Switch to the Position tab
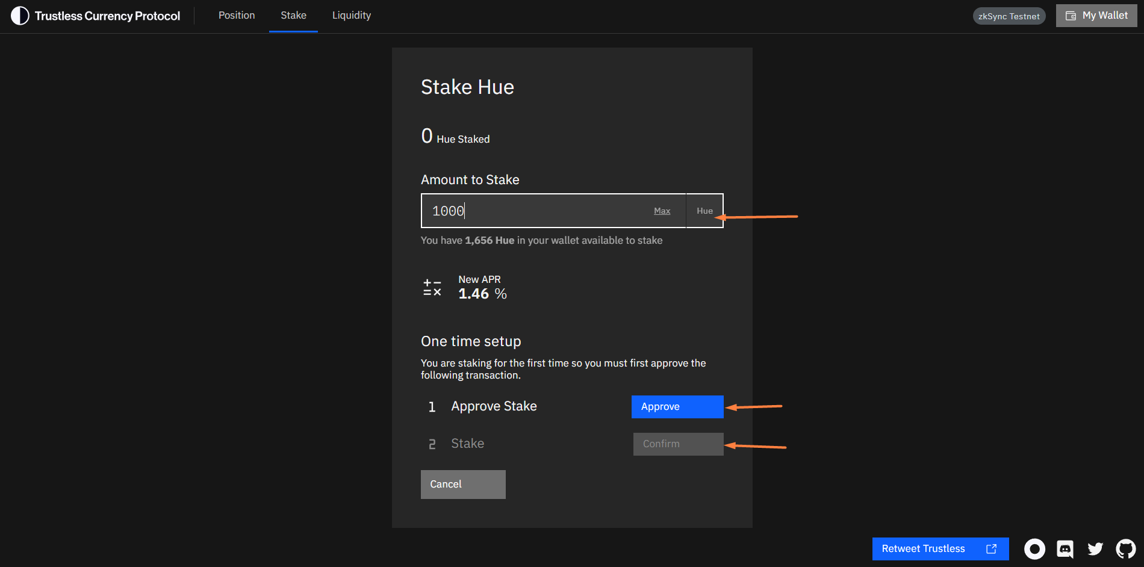1144x567 pixels. (x=237, y=16)
